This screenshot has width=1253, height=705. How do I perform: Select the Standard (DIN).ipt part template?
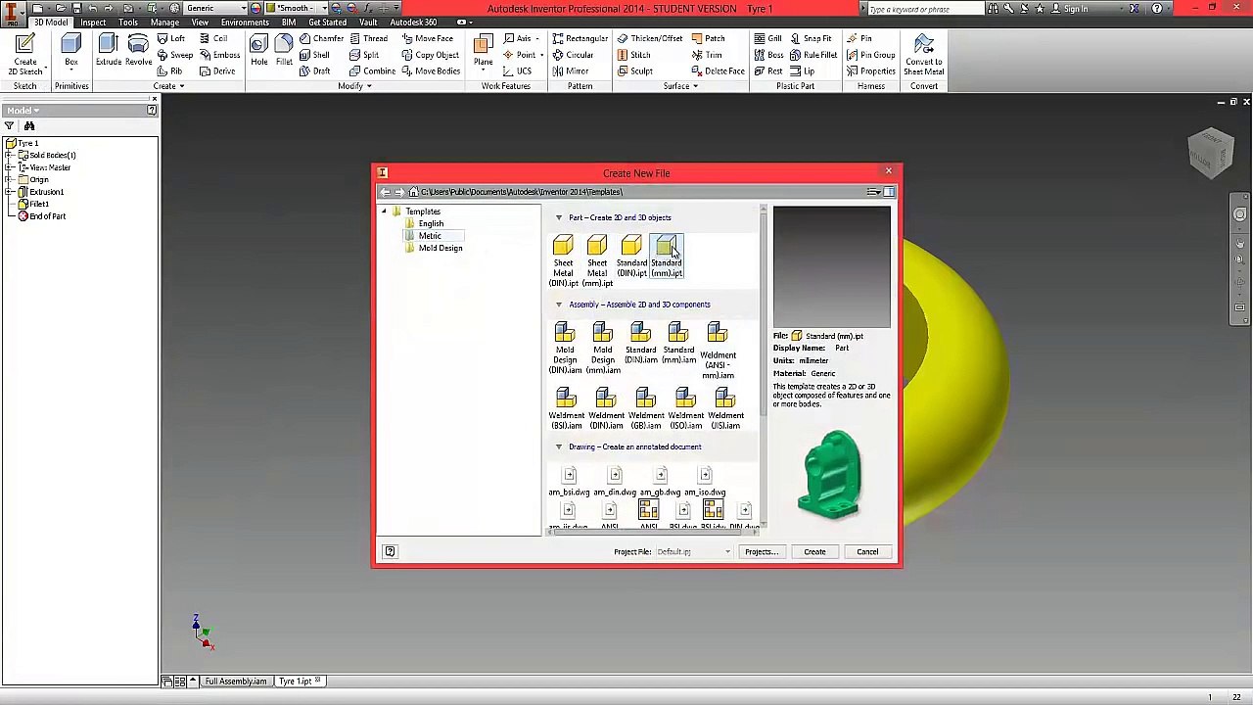631,257
